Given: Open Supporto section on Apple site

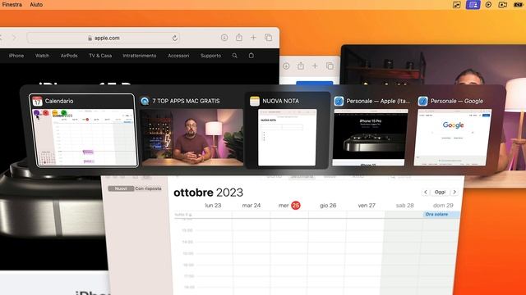Looking at the screenshot, I should (x=210, y=56).
